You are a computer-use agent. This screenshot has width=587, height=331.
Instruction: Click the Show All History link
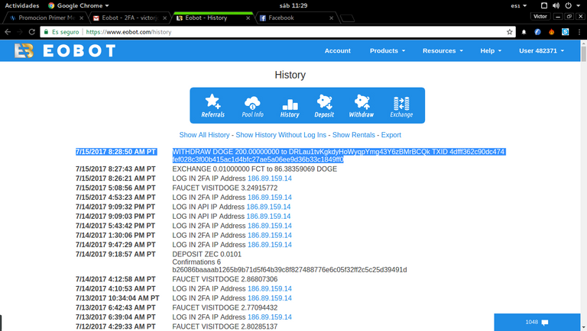point(204,135)
